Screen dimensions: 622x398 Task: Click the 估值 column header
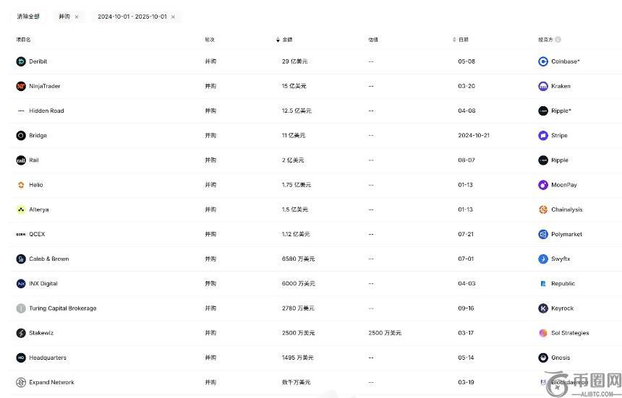(x=373, y=40)
